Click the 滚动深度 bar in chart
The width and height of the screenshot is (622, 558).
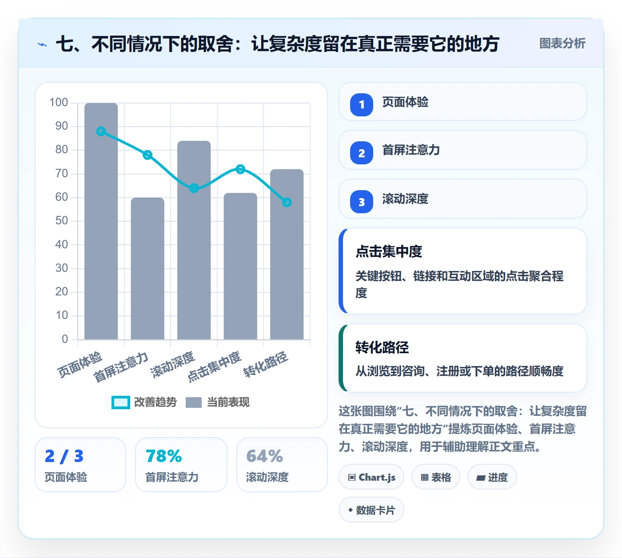pos(194,240)
